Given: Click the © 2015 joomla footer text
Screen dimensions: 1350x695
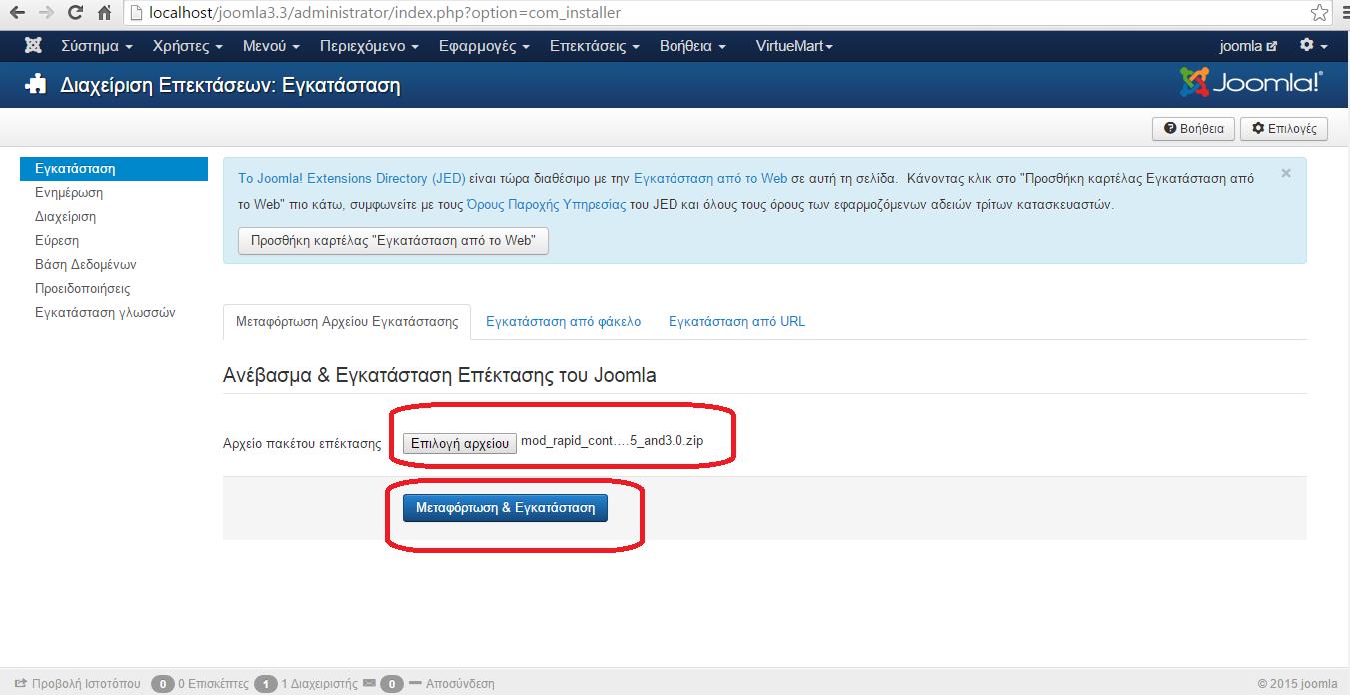Looking at the screenshot, I should coord(1297,684).
